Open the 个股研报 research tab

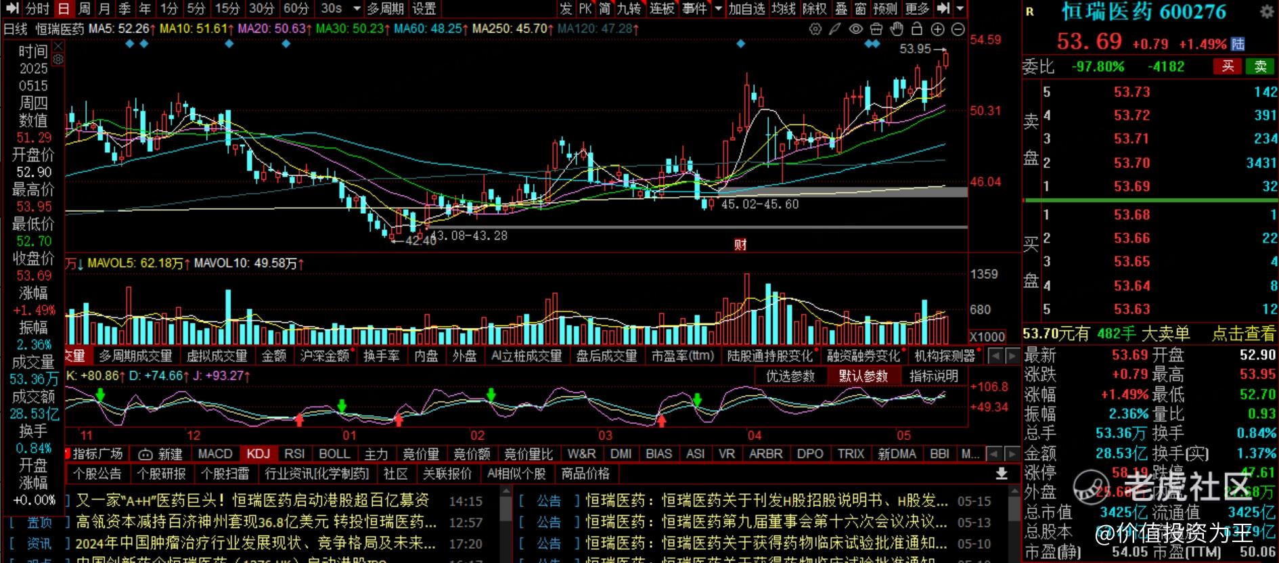coord(161,474)
